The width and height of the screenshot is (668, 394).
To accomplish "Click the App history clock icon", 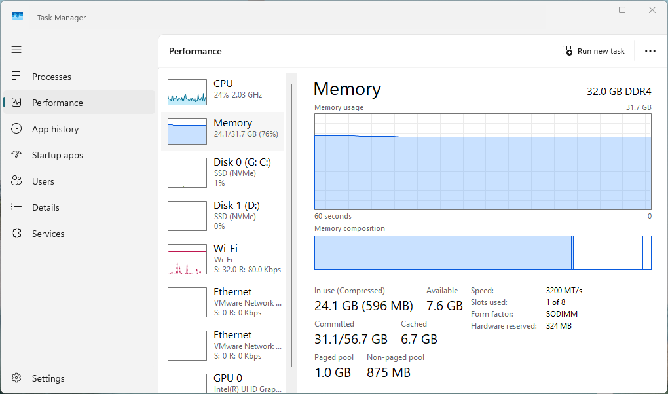I will pyautogui.click(x=16, y=128).
